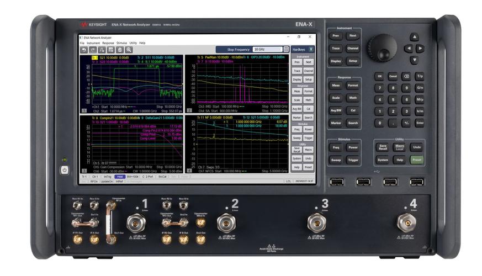The height and width of the screenshot is (276, 482).
Task: Select the Tr 11 NF trace label
Action: 215,118
